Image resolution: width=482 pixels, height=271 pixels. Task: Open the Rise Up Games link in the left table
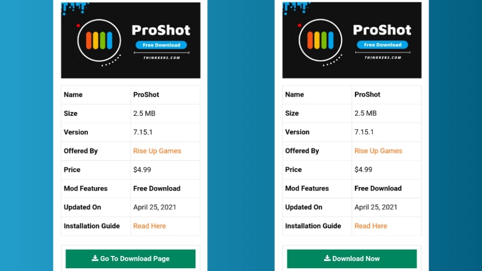pos(157,151)
